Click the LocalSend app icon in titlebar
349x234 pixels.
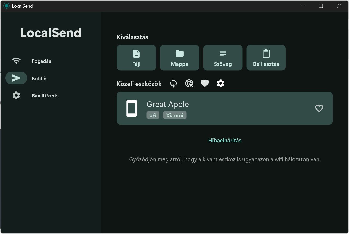[6, 6]
